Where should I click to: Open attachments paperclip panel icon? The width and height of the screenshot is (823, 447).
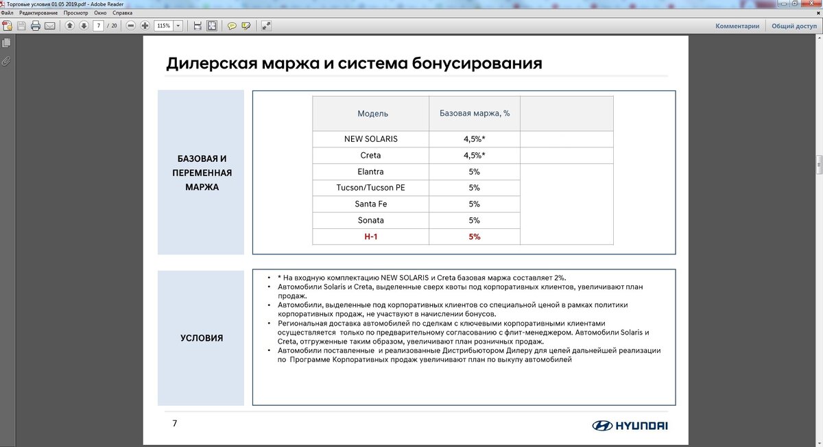coord(6,61)
